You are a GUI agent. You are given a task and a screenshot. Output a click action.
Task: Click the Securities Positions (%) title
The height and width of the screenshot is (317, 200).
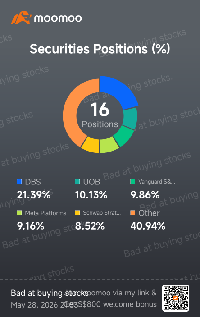tap(100, 49)
